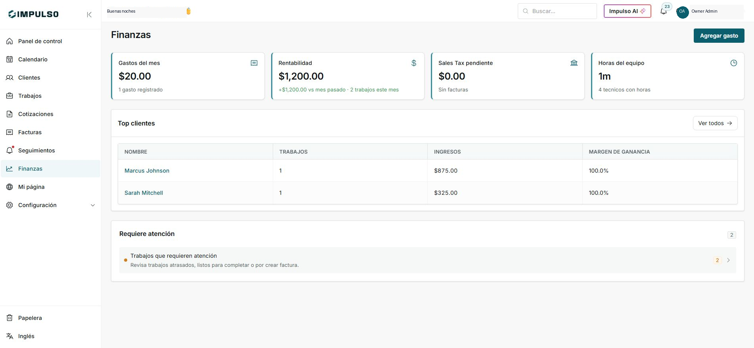
Task: Open Papelera
Action: 50,318
